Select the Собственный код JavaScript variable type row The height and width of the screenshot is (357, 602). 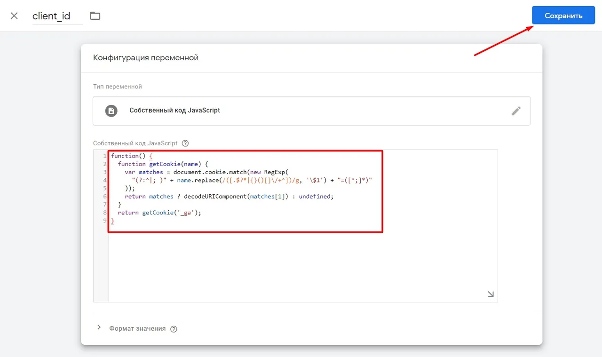tap(311, 111)
